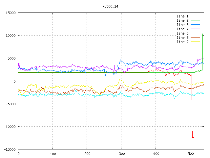Image resolution: width=210 pixels, height=158 pixels.
Task: Click the -15000 y-axis tick label
Action: 10,149
